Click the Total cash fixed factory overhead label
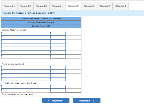Viewport: 146px width, 104px height. 20,83
